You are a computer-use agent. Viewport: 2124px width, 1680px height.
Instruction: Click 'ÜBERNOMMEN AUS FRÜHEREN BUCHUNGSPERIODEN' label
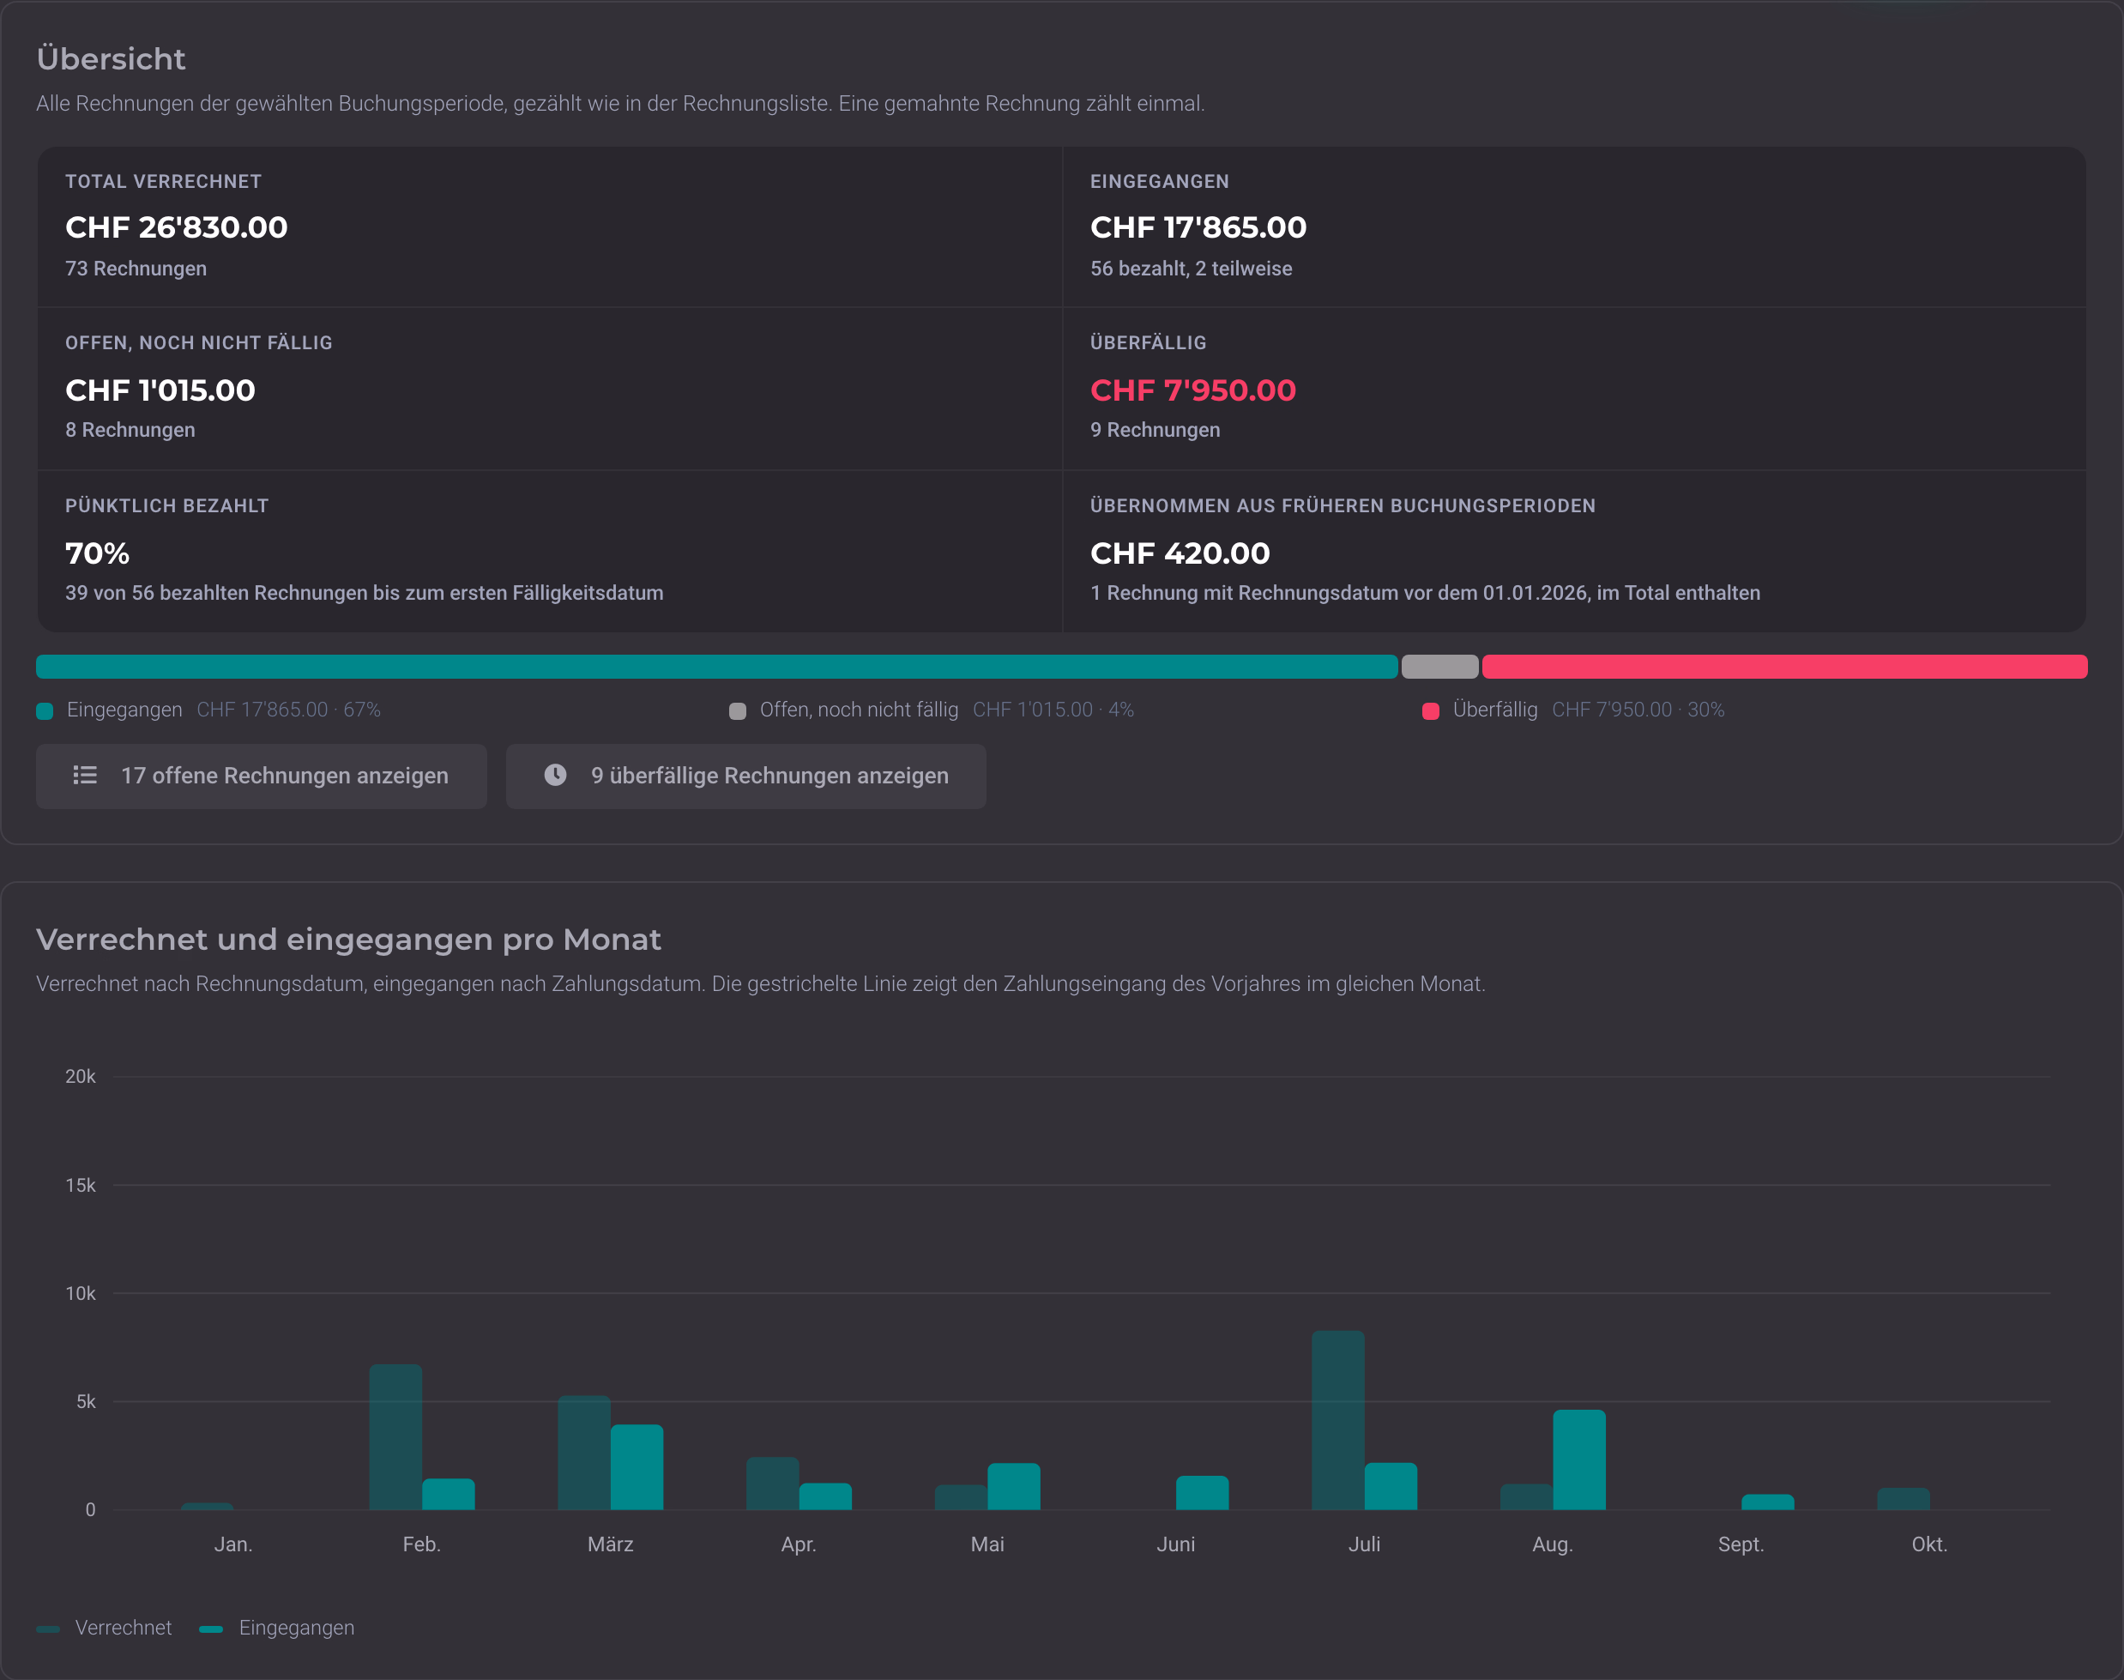1343,506
